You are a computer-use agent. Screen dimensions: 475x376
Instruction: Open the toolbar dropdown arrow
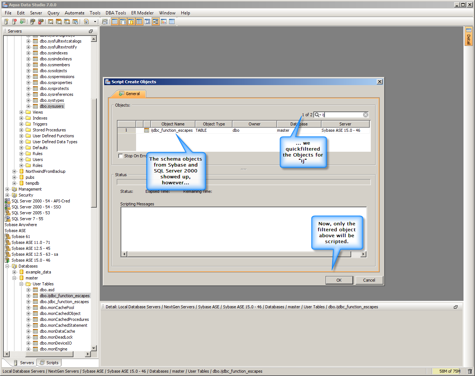tap(95, 22)
